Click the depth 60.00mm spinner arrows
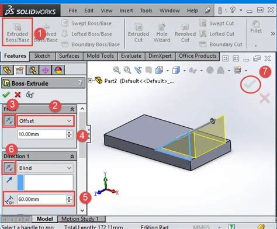 (69, 199)
